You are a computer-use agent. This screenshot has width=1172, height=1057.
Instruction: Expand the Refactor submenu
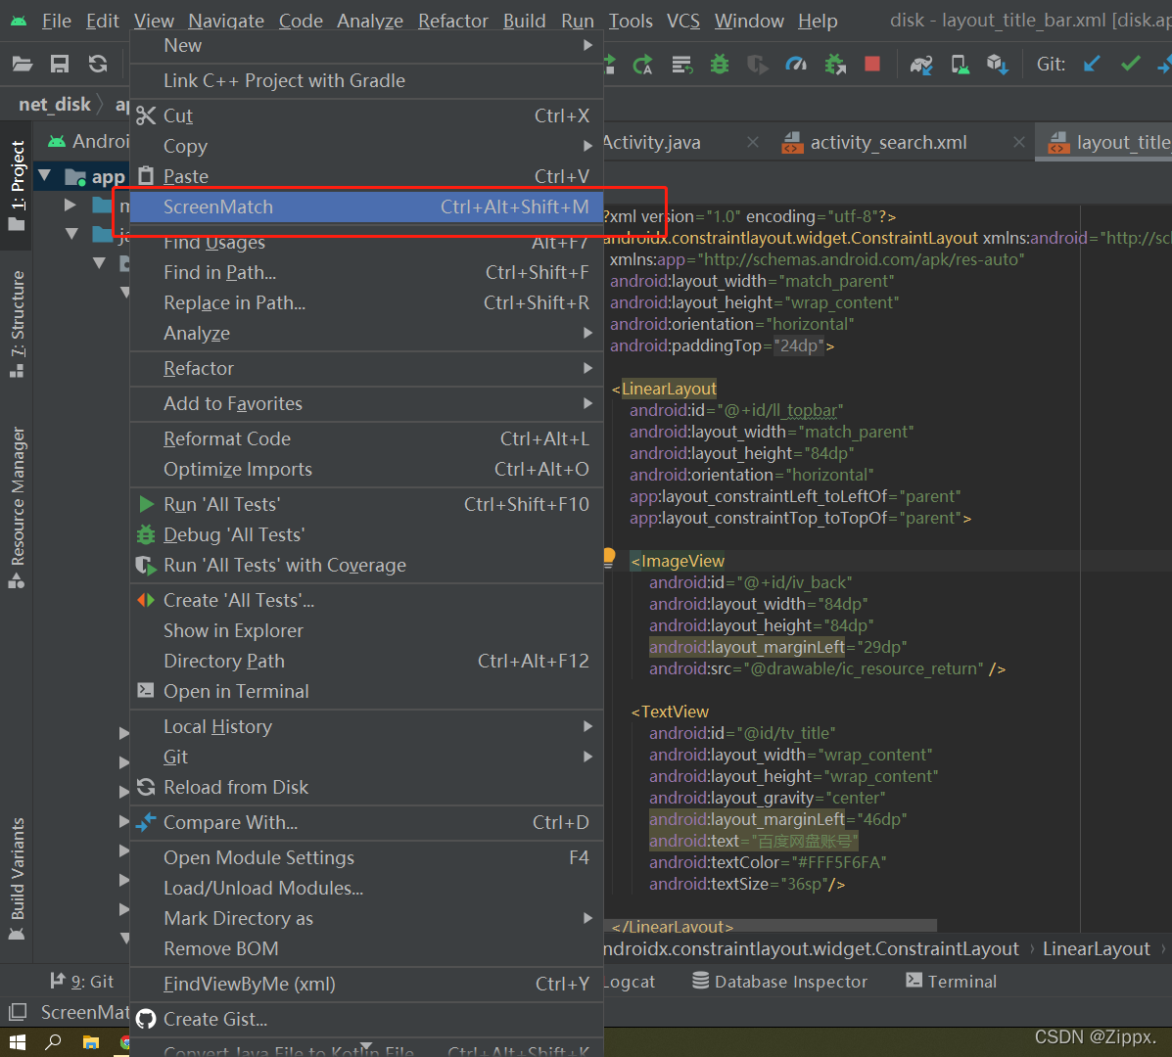pos(366,368)
